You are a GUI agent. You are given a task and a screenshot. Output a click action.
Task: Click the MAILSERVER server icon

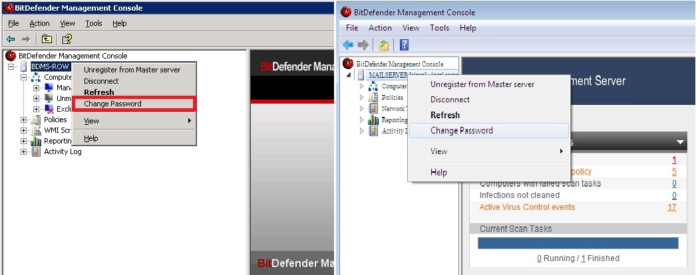[361, 75]
